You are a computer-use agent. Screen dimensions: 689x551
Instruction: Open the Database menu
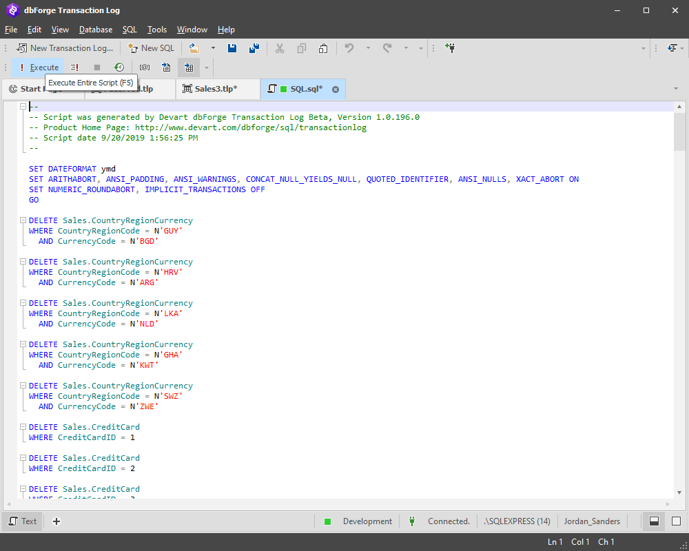click(x=96, y=30)
